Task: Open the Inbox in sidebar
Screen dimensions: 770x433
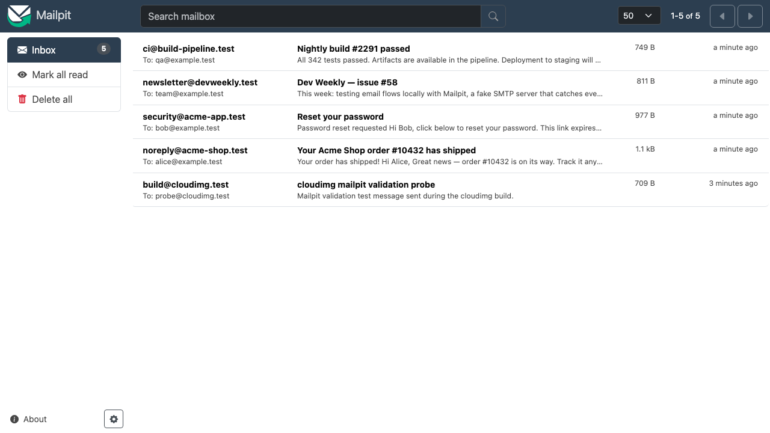Action: click(x=64, y=50)
